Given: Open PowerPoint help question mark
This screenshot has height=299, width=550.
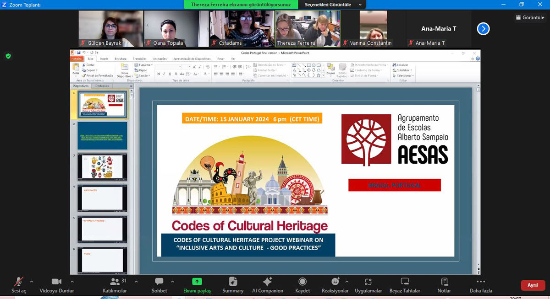Looking at the screenshot, I should point(478,59).
